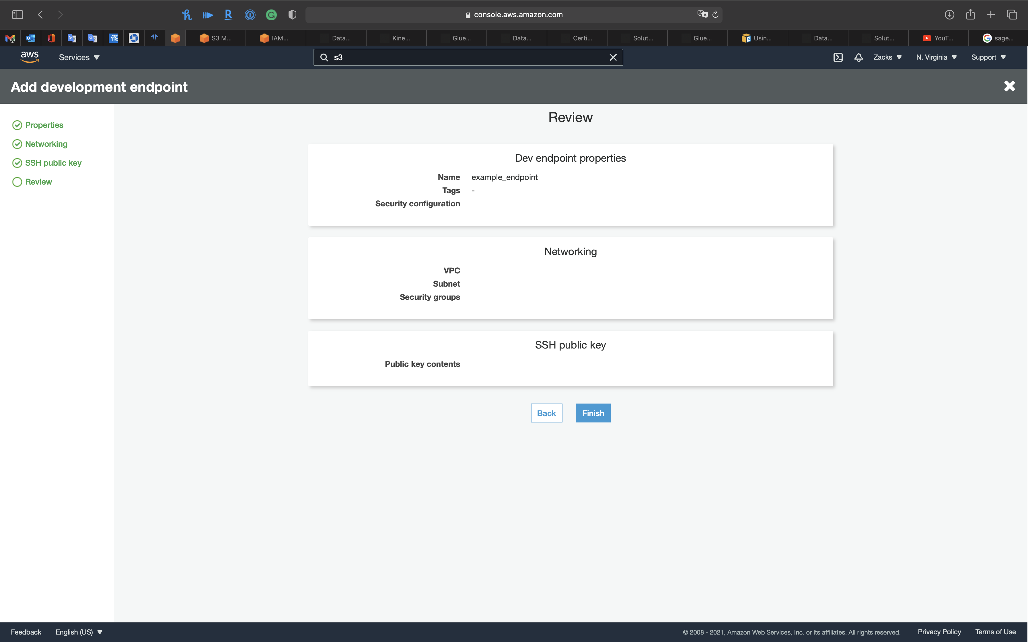
Task: Expand the Services dropdown menu
Action: tap(79, 57)
